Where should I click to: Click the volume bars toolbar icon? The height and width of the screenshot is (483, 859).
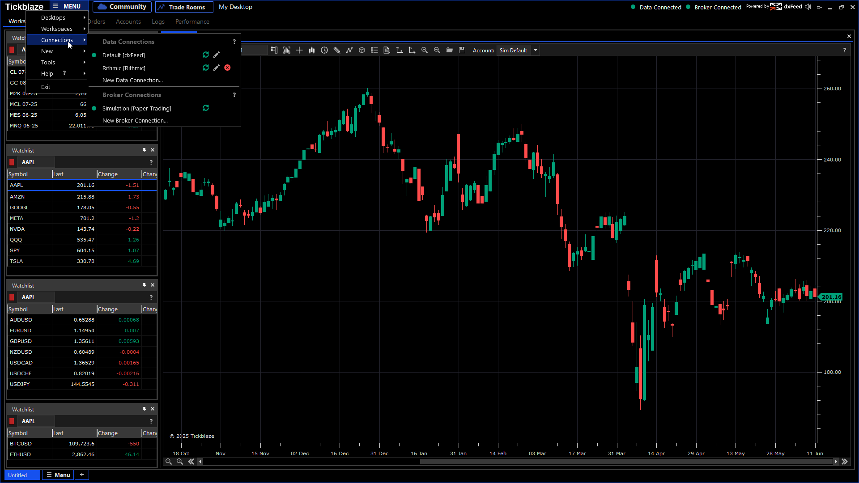tap(287, 50)
